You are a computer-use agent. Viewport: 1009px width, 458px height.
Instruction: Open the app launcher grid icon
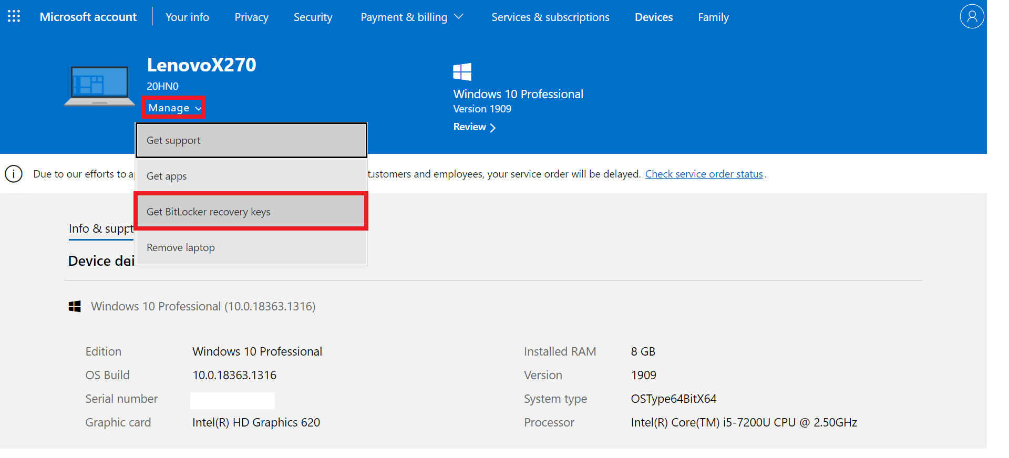click(14, 16)
